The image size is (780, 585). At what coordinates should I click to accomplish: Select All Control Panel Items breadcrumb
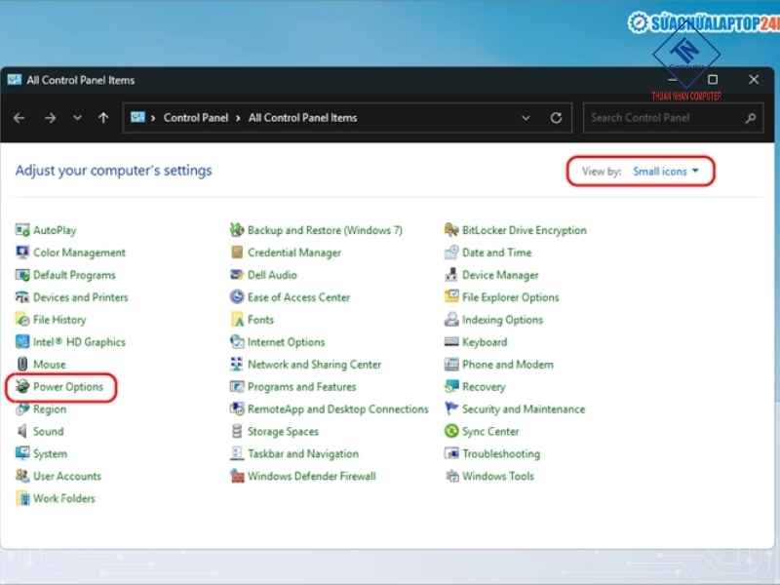(x=302, y=118)
